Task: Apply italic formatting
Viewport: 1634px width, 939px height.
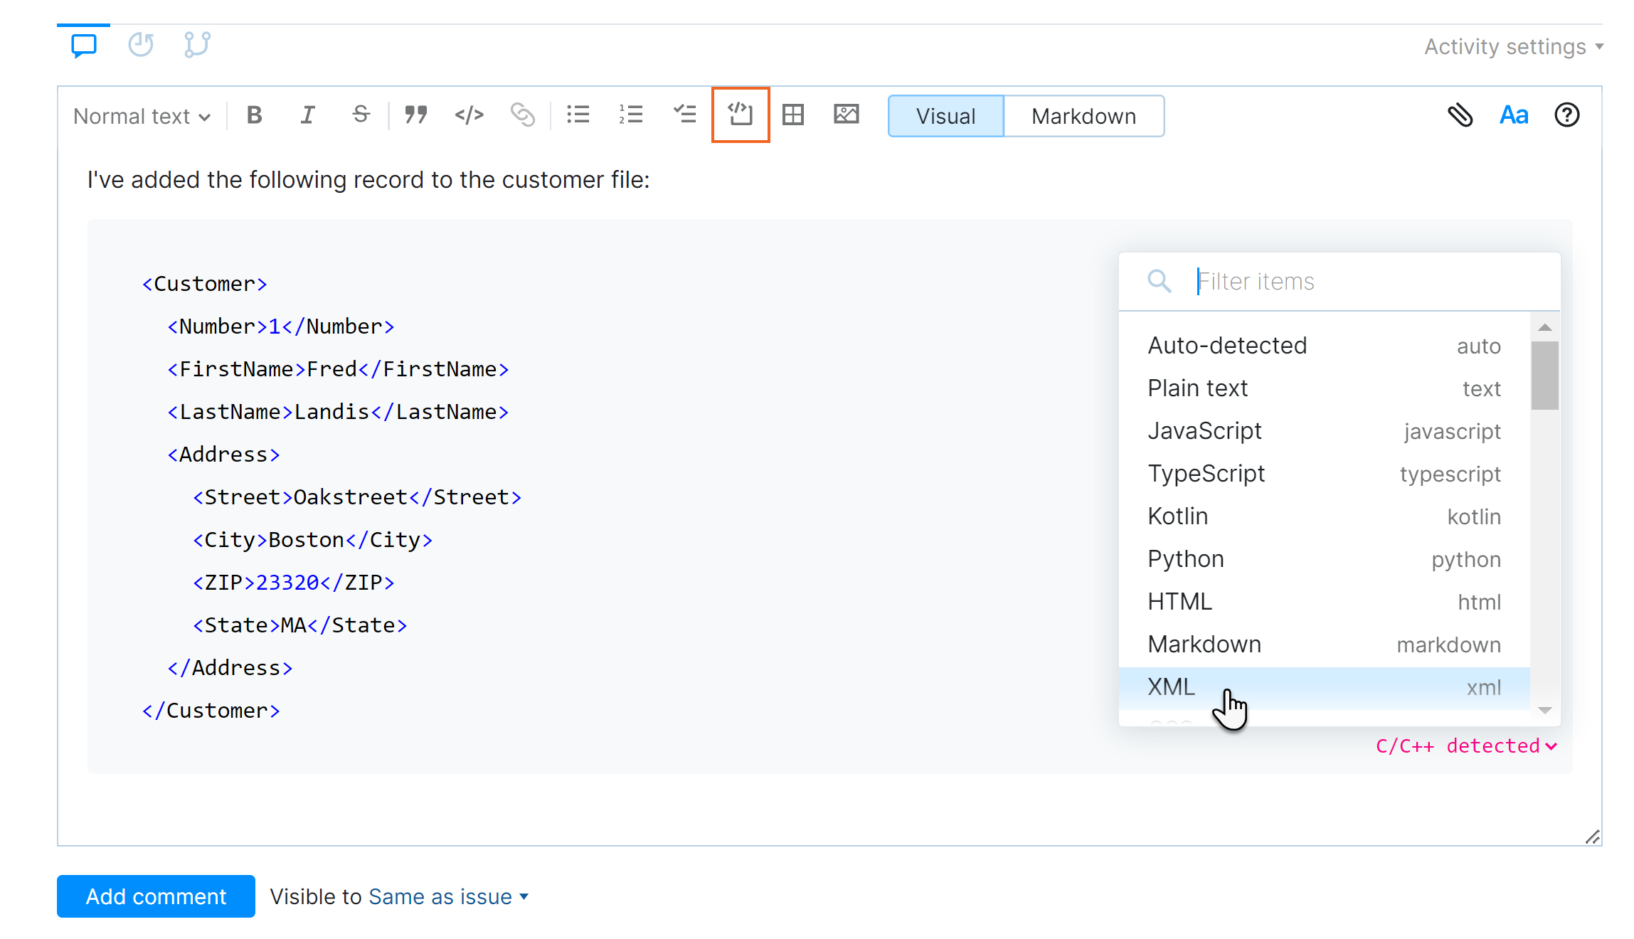Action: click(x=307, y=115)
